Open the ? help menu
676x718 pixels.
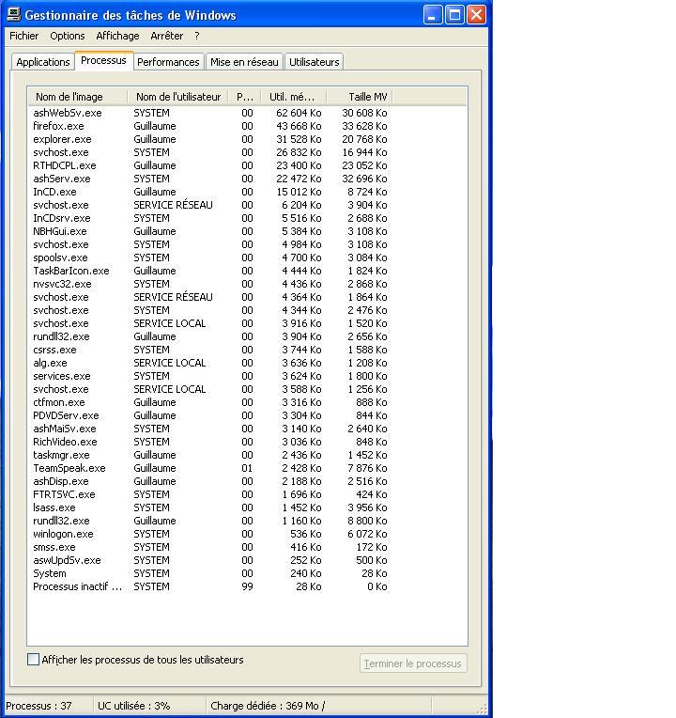196,36
